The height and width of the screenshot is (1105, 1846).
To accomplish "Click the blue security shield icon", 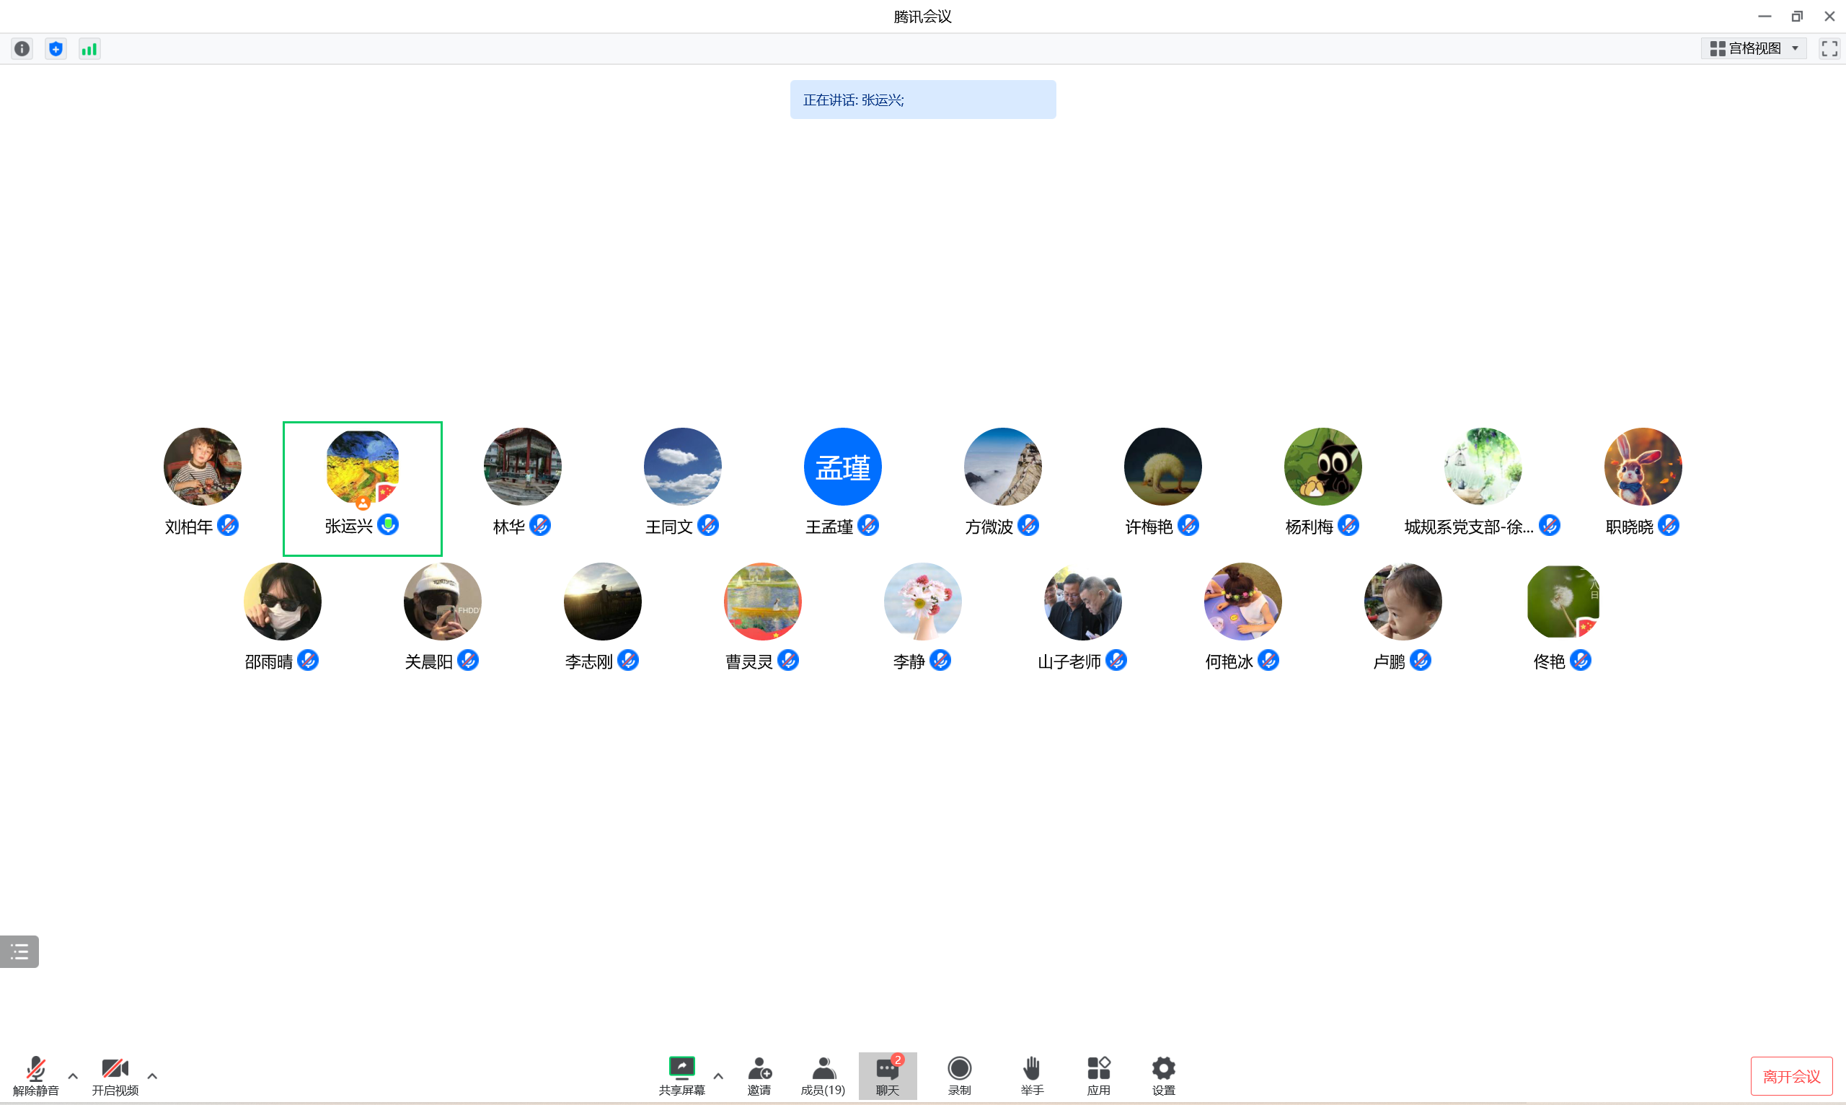I will click(56, 49).
